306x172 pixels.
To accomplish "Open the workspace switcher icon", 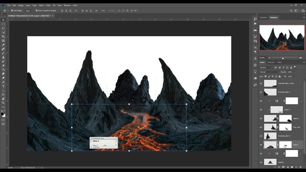I will point(296,11).
